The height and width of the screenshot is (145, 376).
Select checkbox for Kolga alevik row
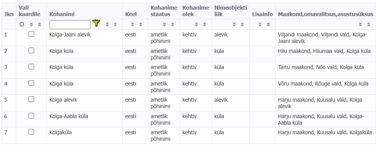pos(32,99)
